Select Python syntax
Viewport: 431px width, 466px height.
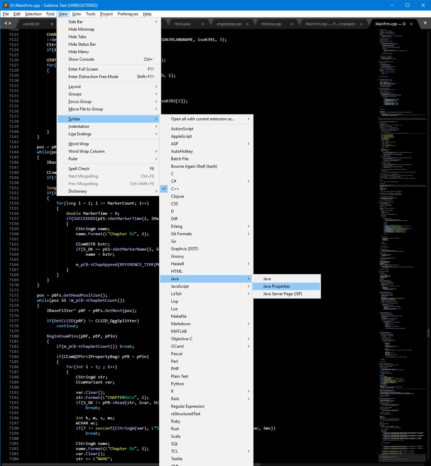coord(207,384)
